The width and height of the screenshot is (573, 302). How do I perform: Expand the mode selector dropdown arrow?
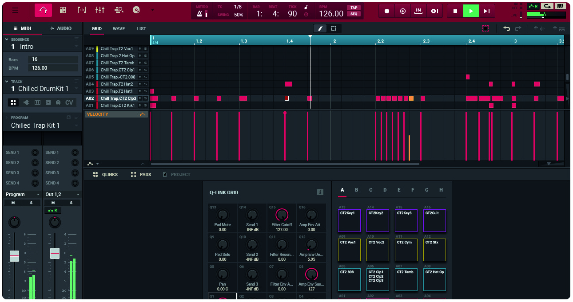point(153,10)
